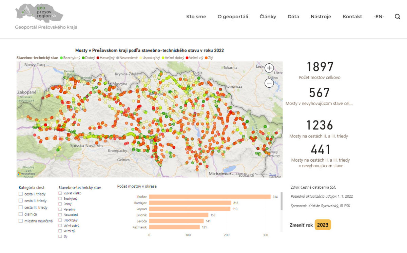The height and width of the screenshot is (253, 407).
Task: Tick the Veľmi dobrý filter checkbox
Action: tap(60, 226)
